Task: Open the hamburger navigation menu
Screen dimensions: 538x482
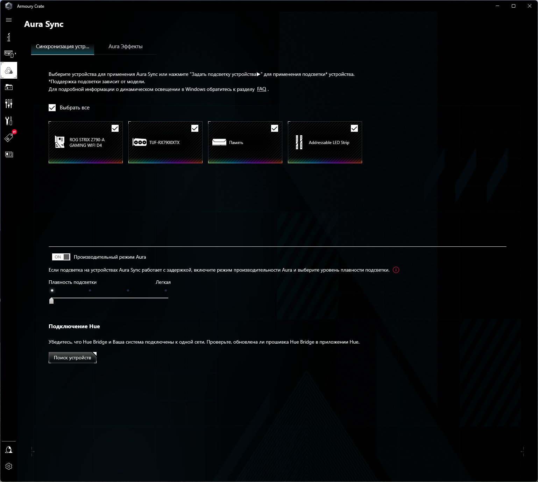Action: pyautogui.click(x=9, y=20)
